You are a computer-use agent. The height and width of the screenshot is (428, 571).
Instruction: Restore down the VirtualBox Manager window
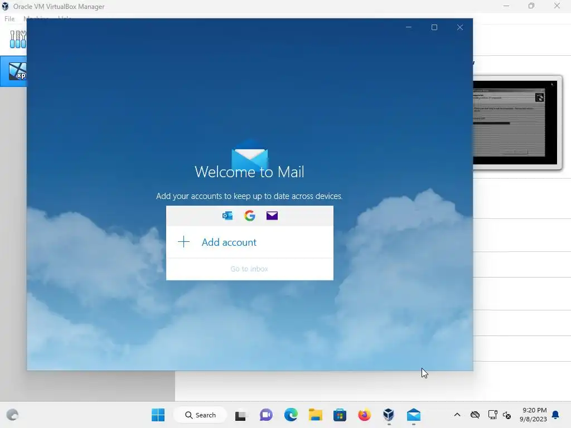point(531,6)
